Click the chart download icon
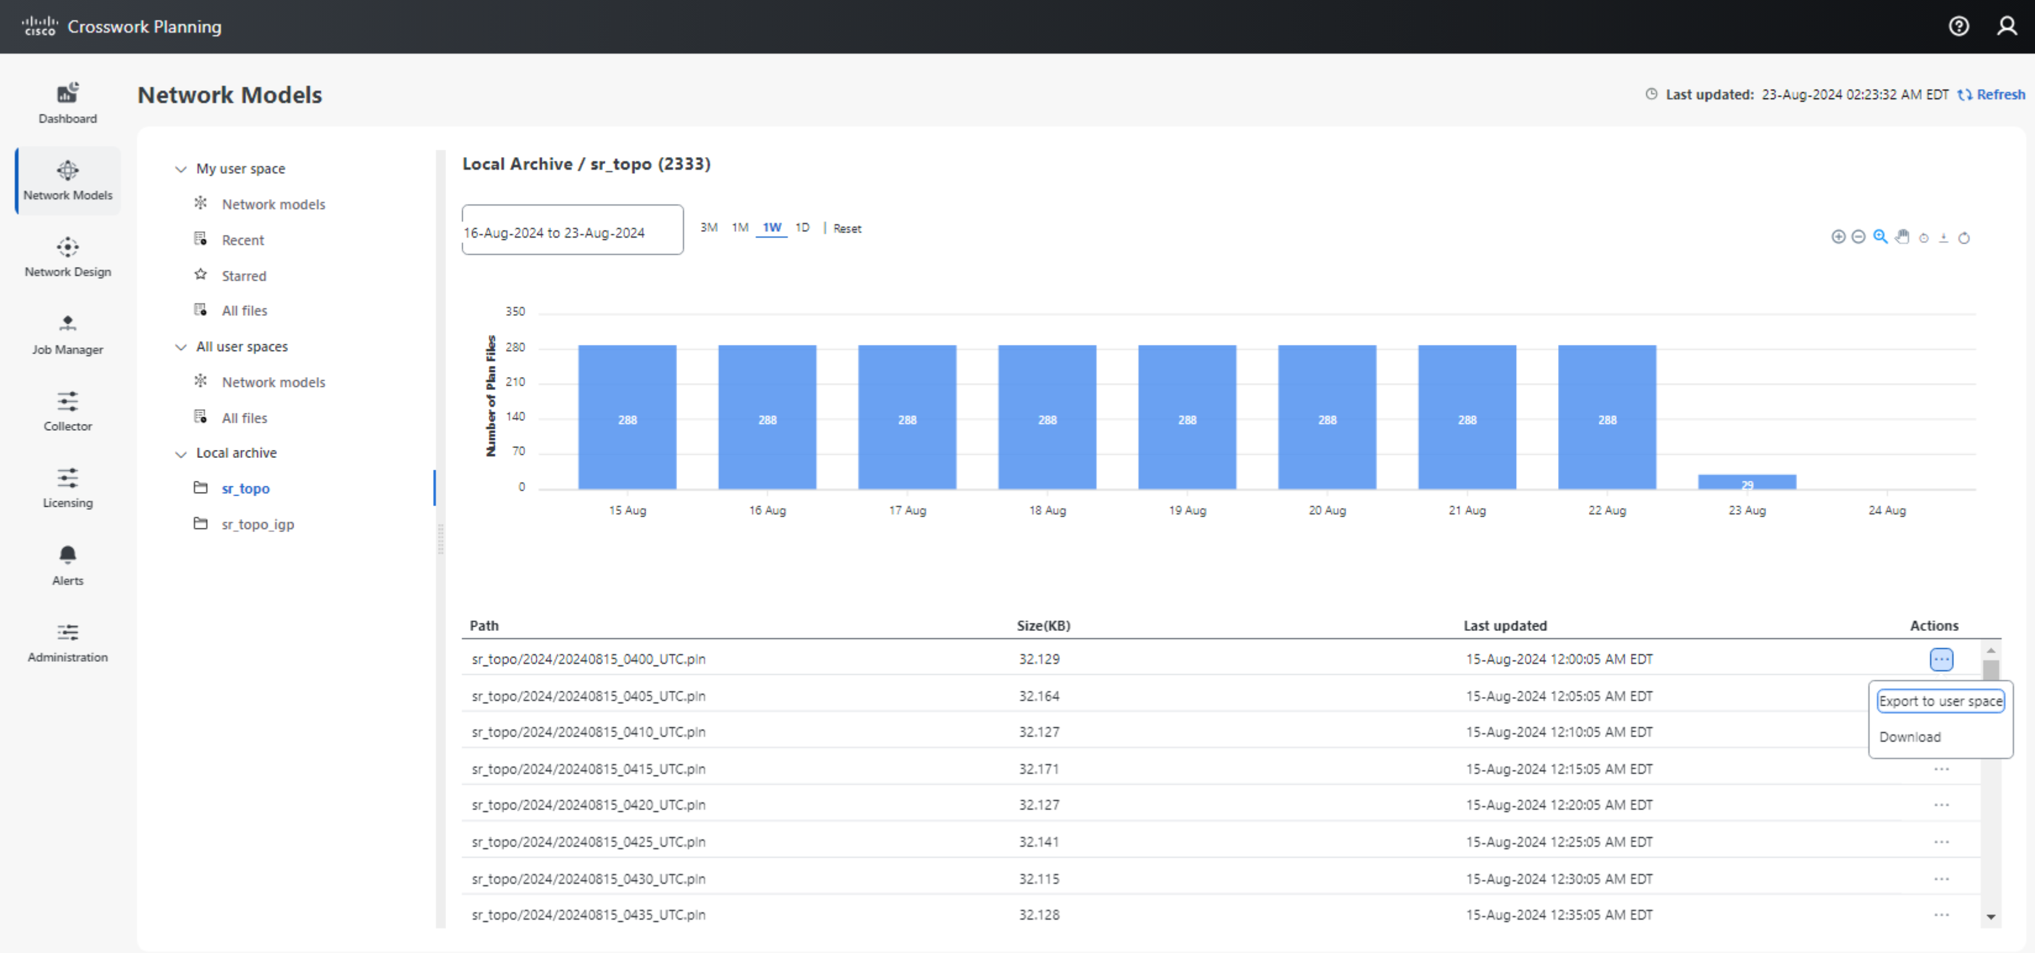This screenshot has width=2035, height=953. tap(1944, 238)
